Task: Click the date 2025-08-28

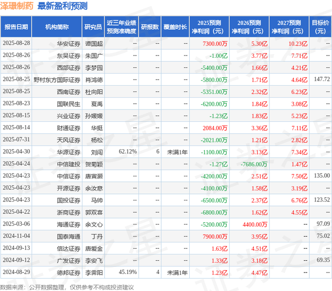Action: click(x=16, y=43)
